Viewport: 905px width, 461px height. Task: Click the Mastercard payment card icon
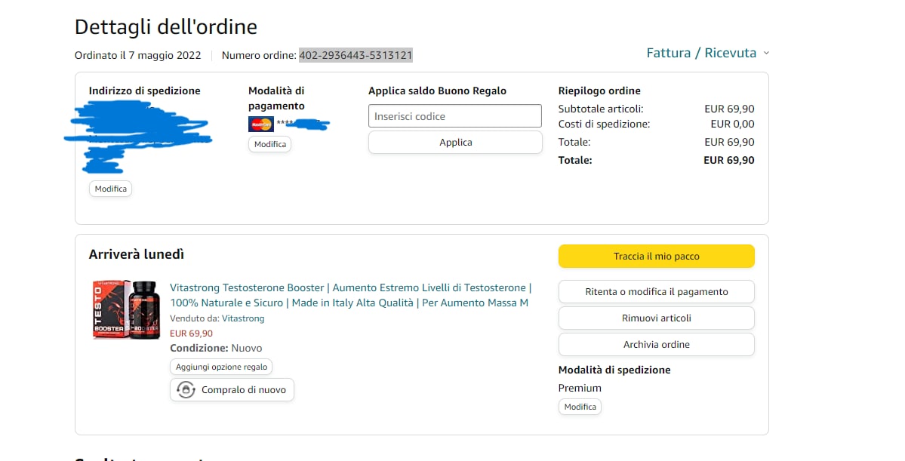(x=260, y=124)
